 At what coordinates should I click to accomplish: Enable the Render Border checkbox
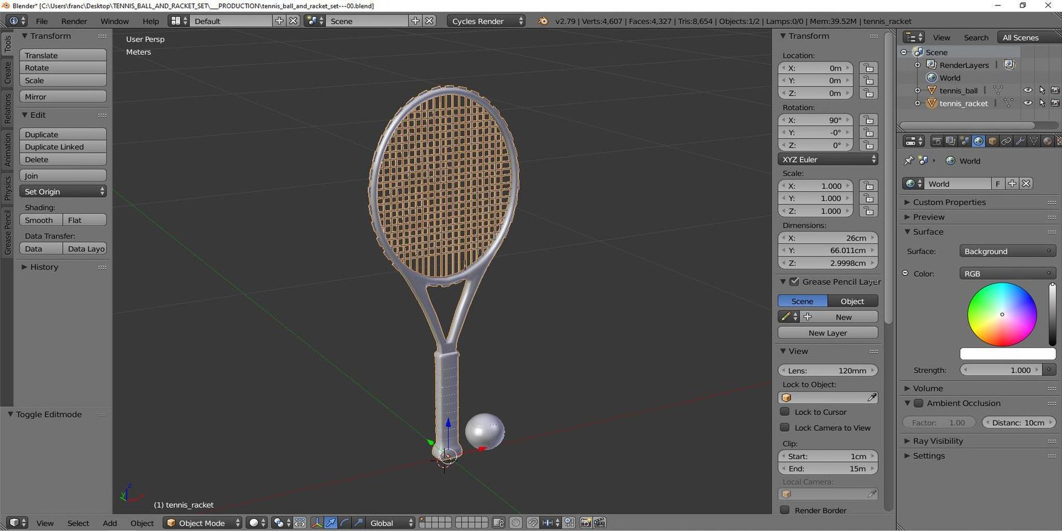point(784,509)
